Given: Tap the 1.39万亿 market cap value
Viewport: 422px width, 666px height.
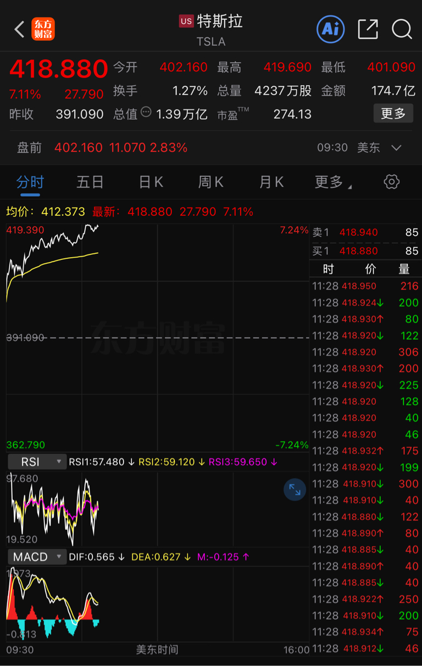Looking at the screenshot, I should coord(182,114).
